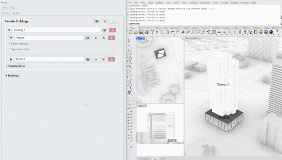Click the Building 1 name field
The image size is (282, 160).
pyautogui.click(x=56, y=30)
